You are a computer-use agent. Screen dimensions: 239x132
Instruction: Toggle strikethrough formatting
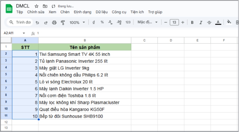coord(209,22)
